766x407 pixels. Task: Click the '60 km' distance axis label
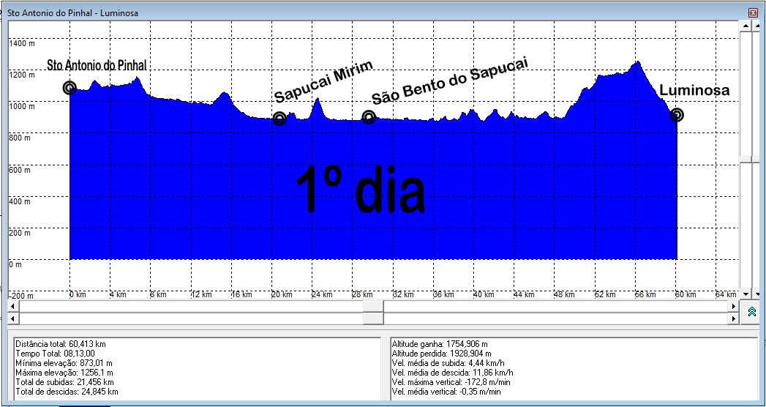[686, 294]
